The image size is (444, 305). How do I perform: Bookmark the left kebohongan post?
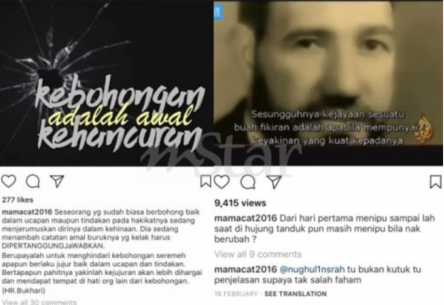click(x=205, y=181)
